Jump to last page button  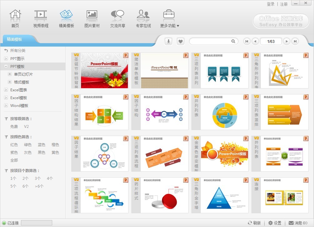click(x=295, y=42)
